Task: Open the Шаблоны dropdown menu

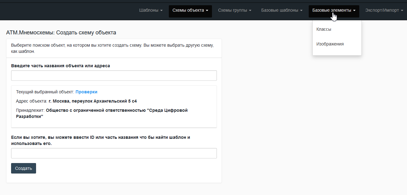Action: tap(151, 10)
